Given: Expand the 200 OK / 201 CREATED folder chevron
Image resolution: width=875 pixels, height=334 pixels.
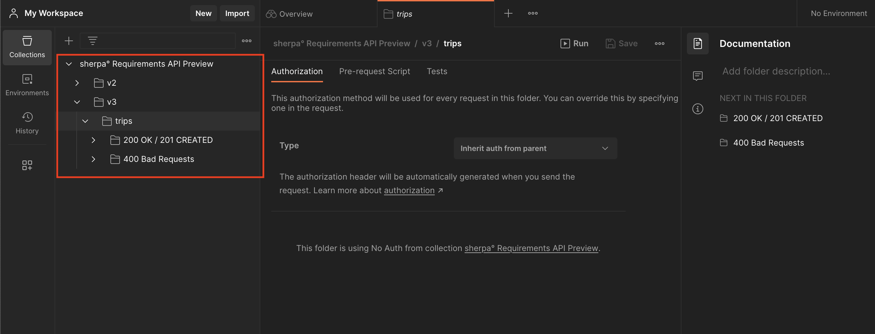Looking at the screenshot, I should tap(93, 140).
